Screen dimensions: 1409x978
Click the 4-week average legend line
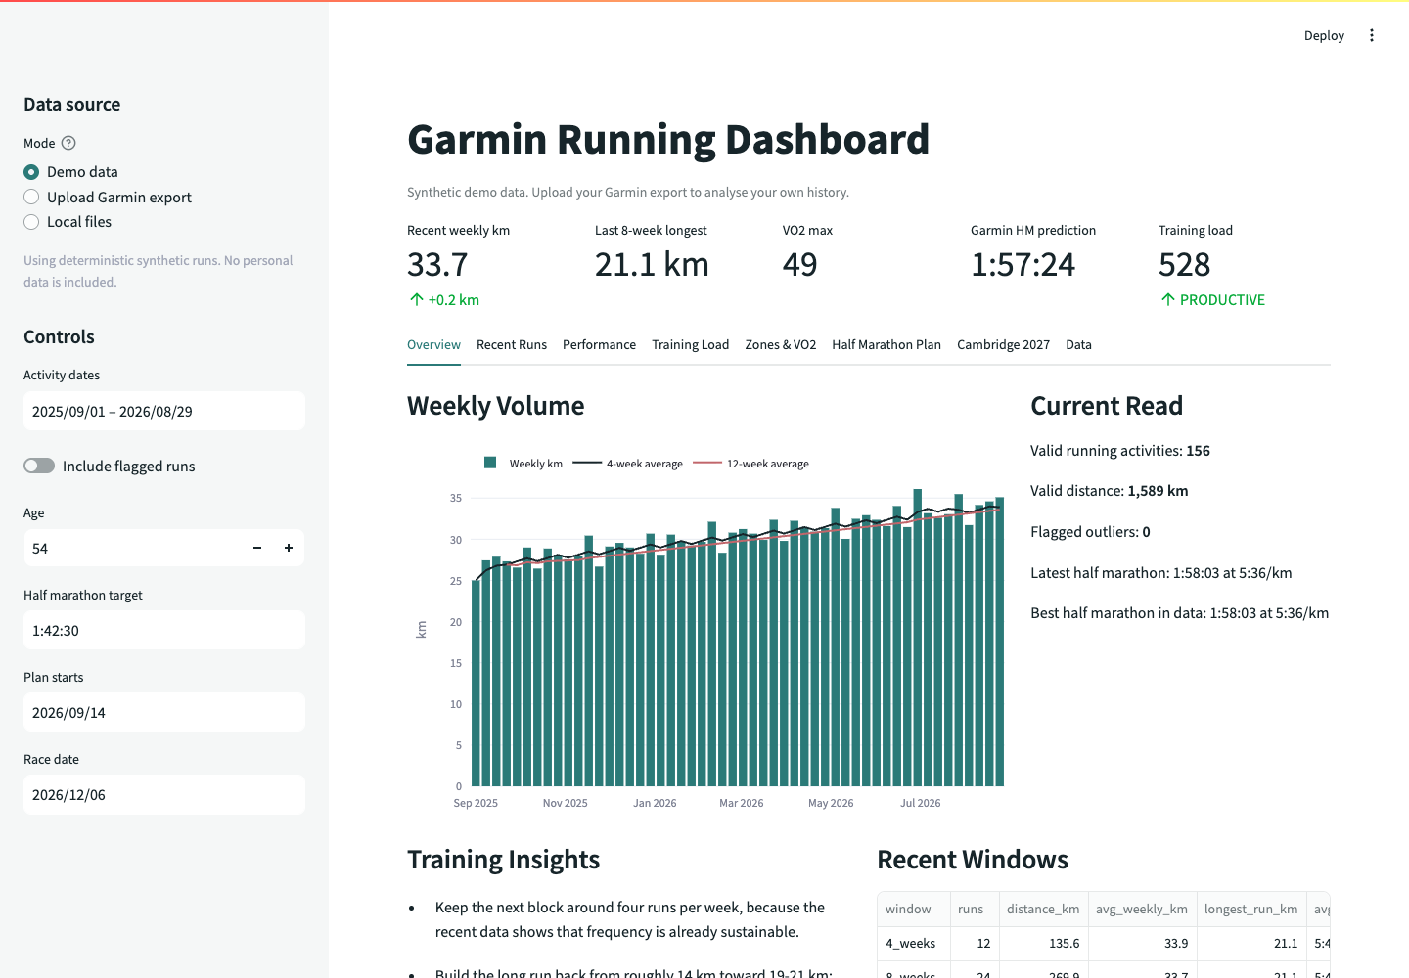tap(587, 463)
